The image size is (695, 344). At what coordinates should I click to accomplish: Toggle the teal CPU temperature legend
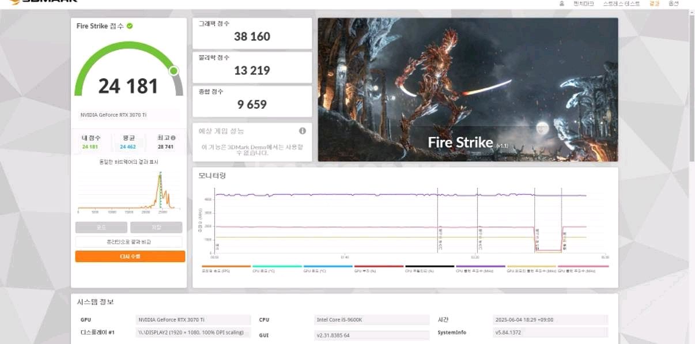click(x=277, y=269)
